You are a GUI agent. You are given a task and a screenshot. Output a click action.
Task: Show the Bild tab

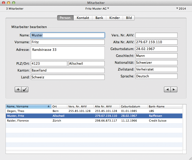click(x=129, y=18)
